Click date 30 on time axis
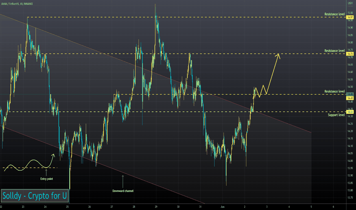Screen dimensions: 356x210 point(178,207)
